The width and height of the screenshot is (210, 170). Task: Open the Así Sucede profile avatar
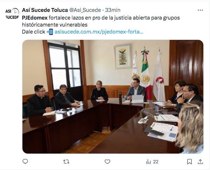pos(12,14)
